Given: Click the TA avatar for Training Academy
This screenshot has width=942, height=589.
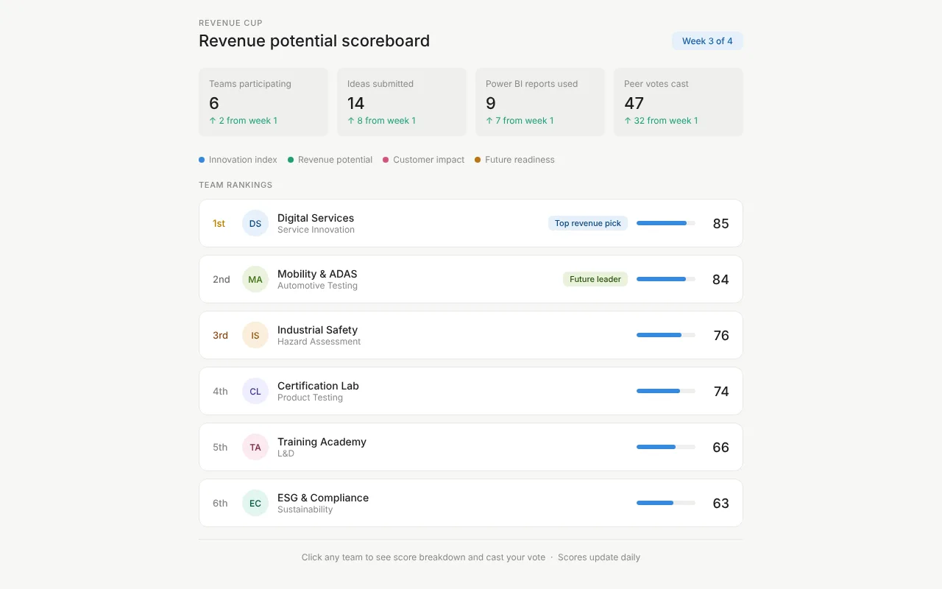Looking at the screenshot, I should 255,447.
